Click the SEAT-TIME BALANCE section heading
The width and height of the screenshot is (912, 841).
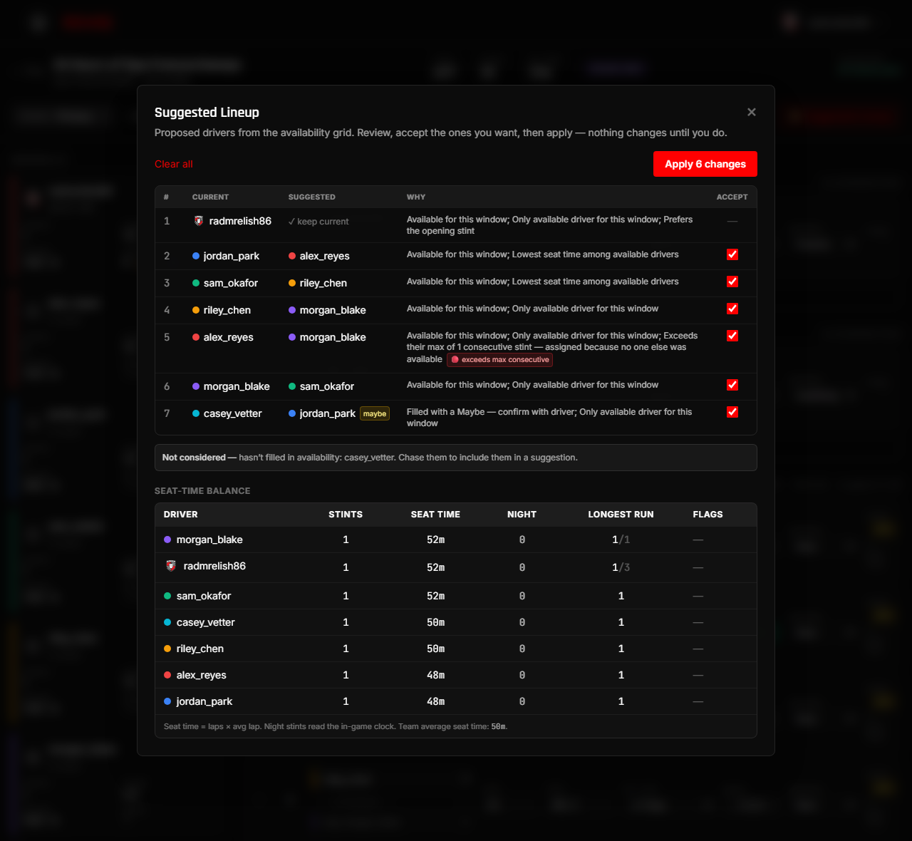(x=202, y=491)
